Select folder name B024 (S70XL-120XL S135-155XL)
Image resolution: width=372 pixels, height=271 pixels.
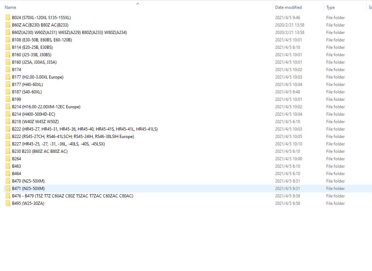41,18
